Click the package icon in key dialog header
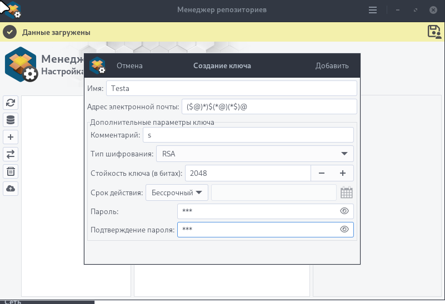 (97, 65)
